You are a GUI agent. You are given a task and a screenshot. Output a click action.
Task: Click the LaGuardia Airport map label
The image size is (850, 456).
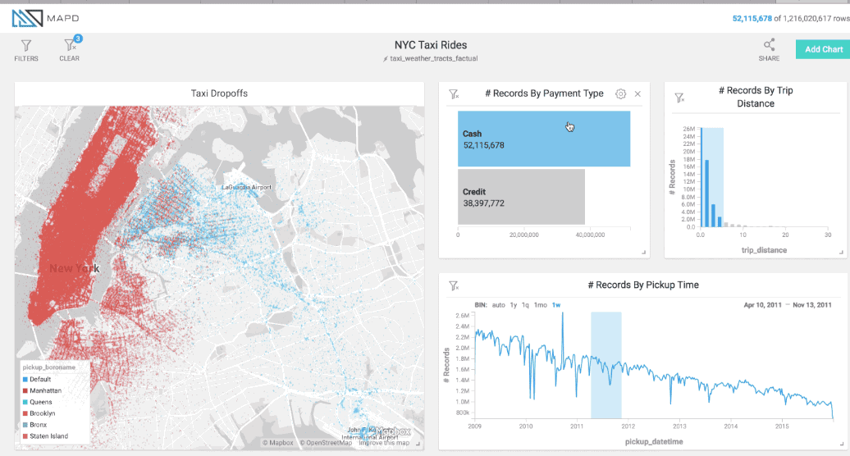point(247,187)
